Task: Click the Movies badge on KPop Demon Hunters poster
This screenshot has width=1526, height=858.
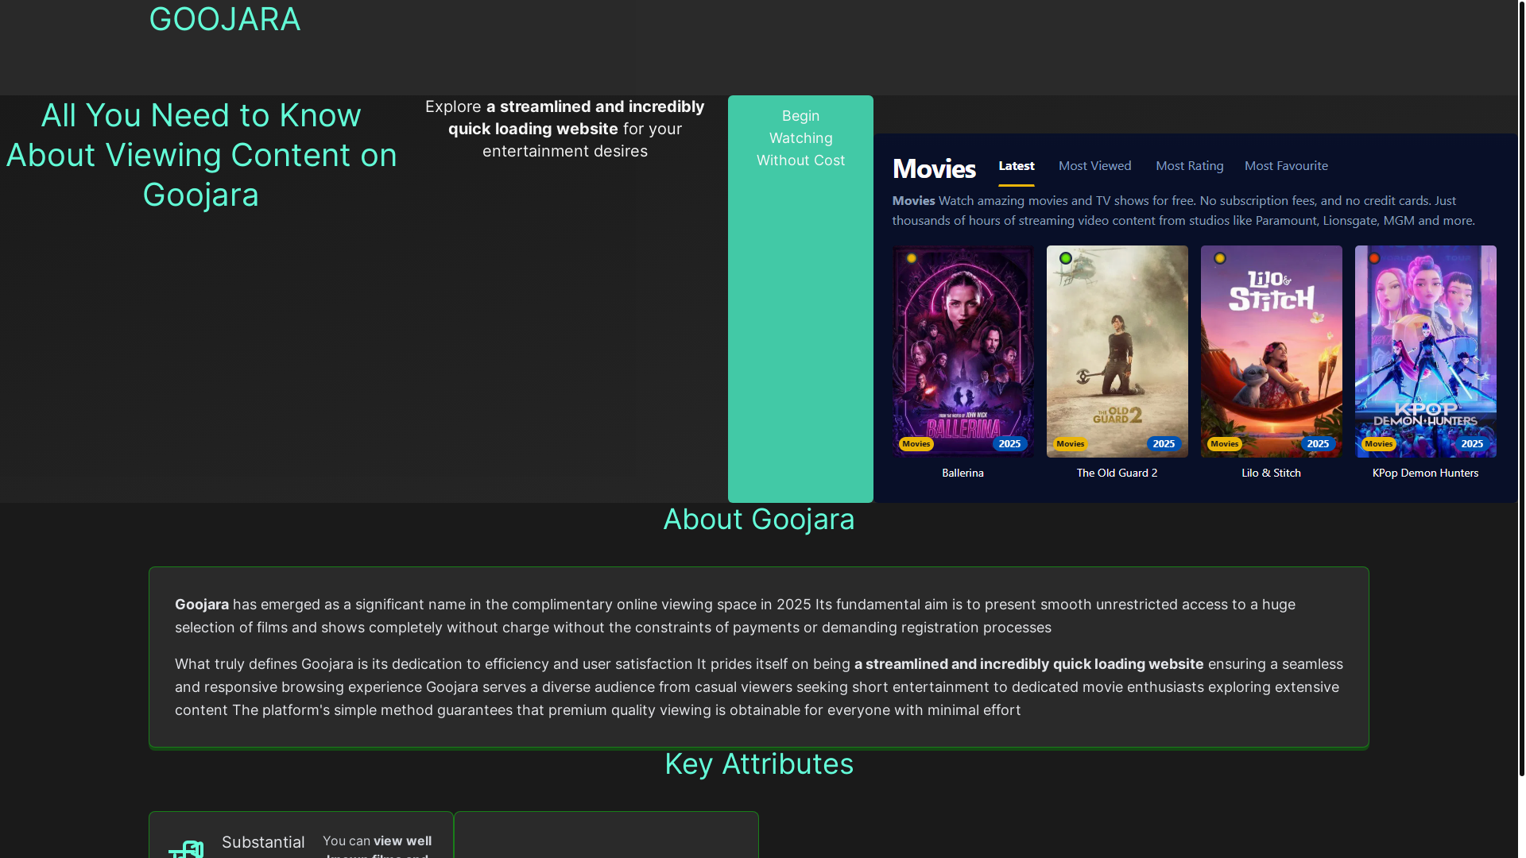Action: [1378, 444]
